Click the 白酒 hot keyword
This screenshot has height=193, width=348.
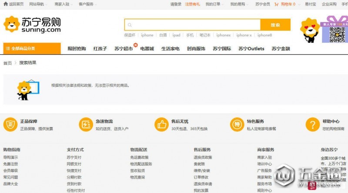(163, 35)
